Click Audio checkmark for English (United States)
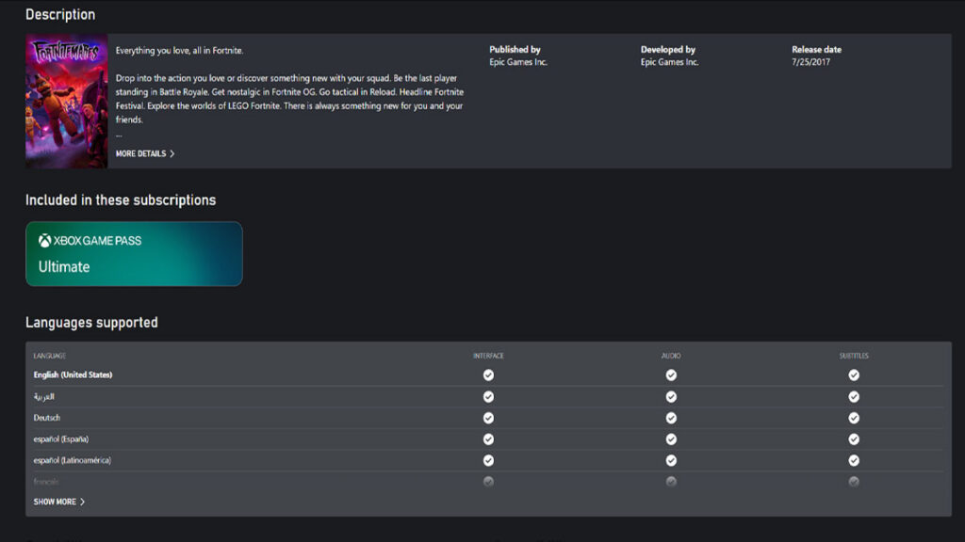Screen dimensions: 965x542 coord(671,375)
